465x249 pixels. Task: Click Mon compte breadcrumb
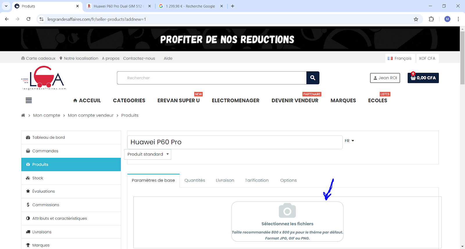[x=46, y=115]
